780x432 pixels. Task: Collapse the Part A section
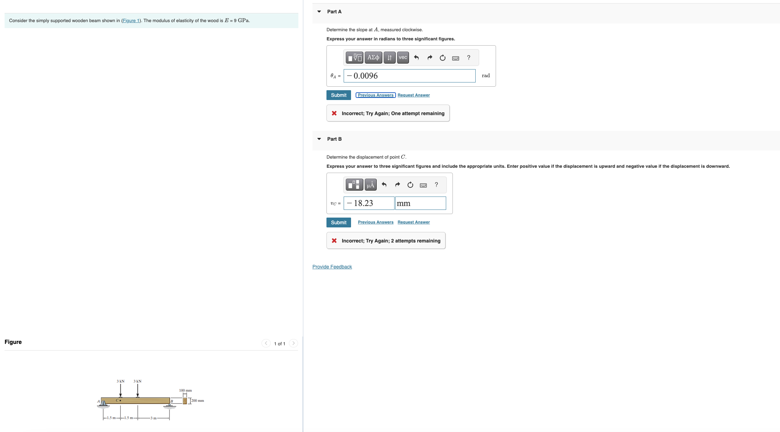(319, 12)
